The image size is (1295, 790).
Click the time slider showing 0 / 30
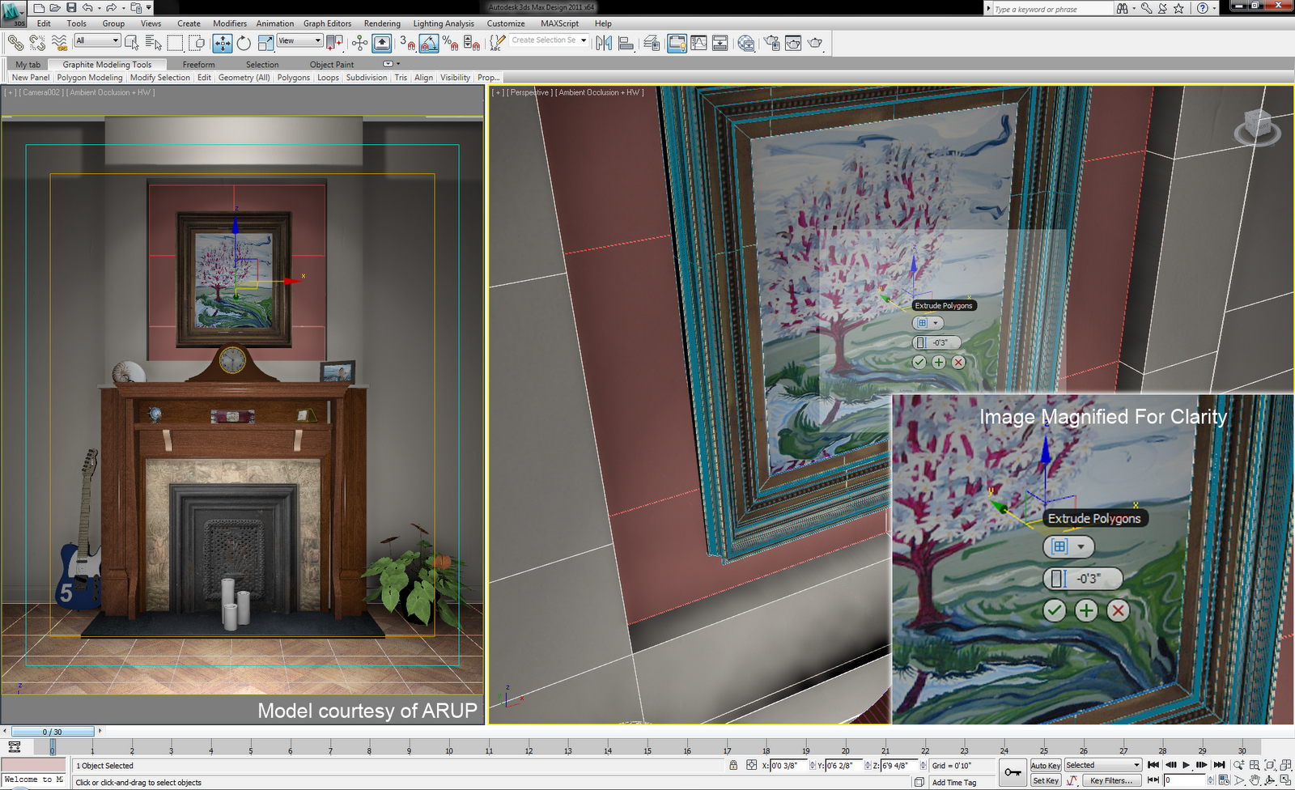pyautogui.click(x=52, y=732)
